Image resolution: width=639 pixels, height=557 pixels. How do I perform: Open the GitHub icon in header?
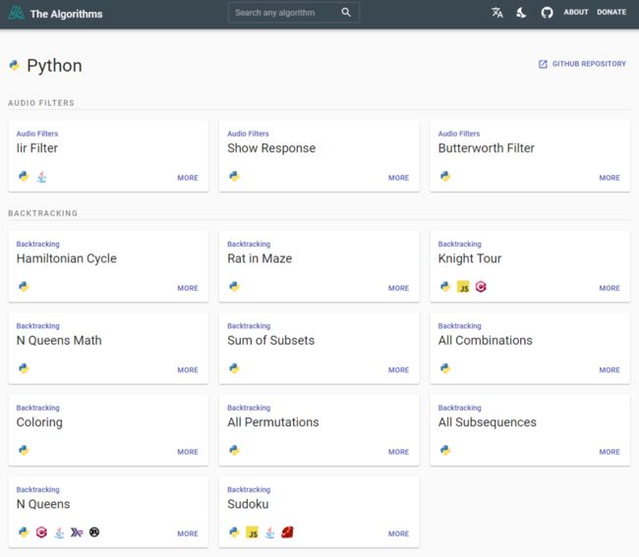(548, 13)
